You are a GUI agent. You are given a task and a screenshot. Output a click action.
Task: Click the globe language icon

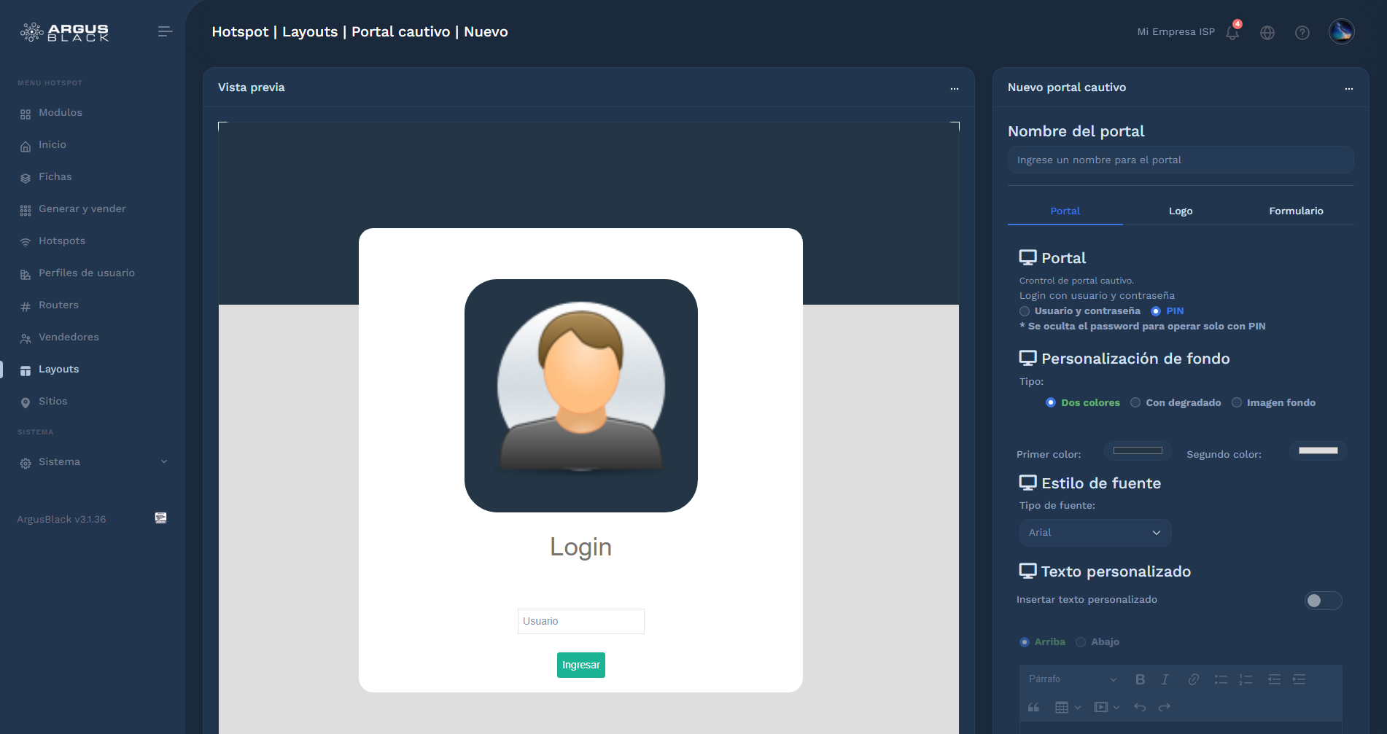pos(1267,32)
